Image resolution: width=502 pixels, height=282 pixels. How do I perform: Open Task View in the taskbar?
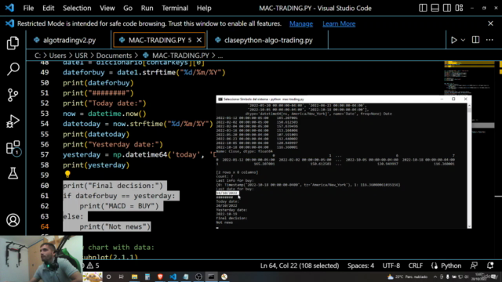[122, 277]
